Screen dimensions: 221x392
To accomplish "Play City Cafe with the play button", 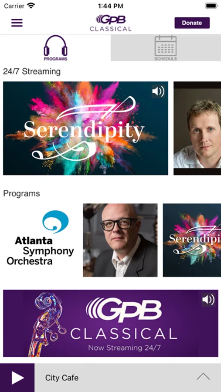I will click(x=17, y=378).
